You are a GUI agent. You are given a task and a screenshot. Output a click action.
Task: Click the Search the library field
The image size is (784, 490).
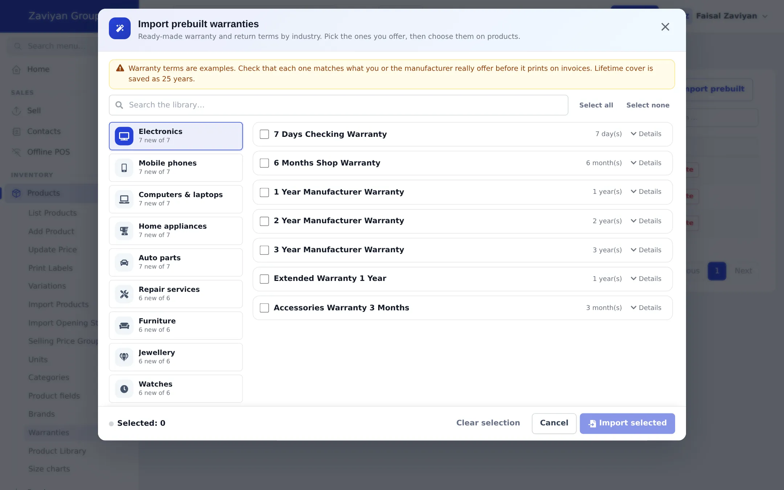(x=338, y=105)
